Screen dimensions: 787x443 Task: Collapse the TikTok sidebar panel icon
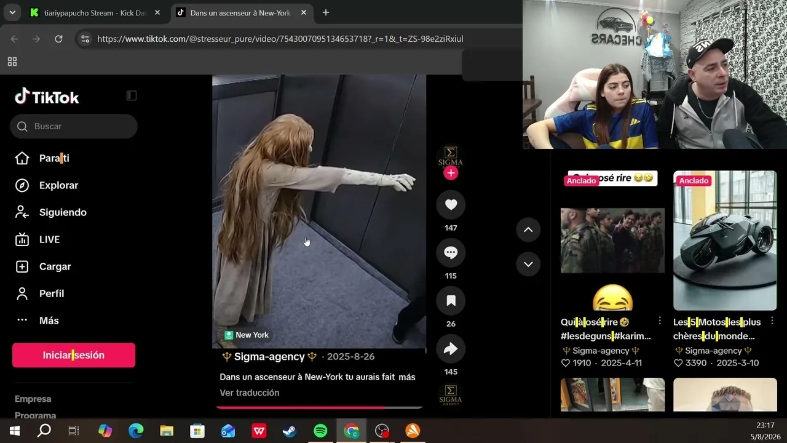coord(131,95)
